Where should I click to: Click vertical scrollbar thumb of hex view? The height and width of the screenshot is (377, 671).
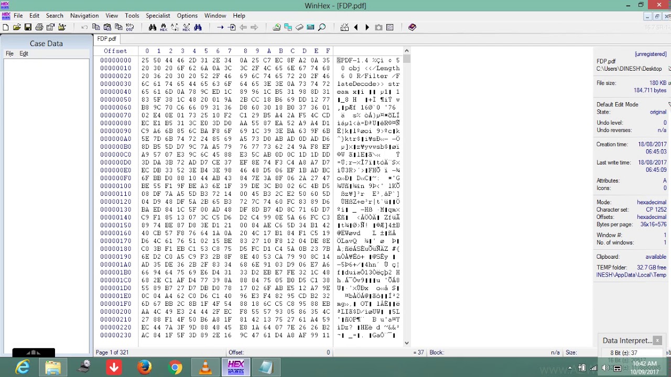(x=407, y=59)
